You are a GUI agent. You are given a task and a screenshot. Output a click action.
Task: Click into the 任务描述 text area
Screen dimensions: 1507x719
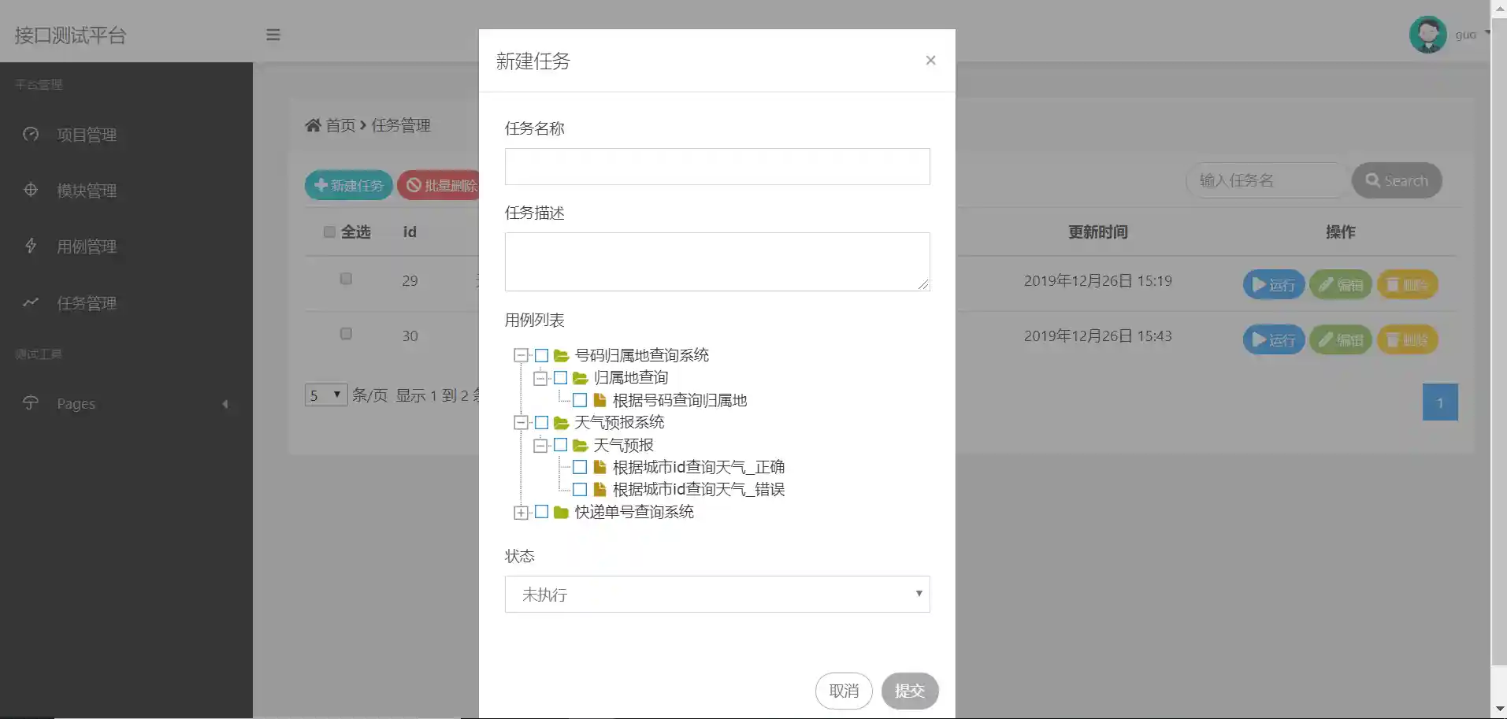click(x=717, y=261)
